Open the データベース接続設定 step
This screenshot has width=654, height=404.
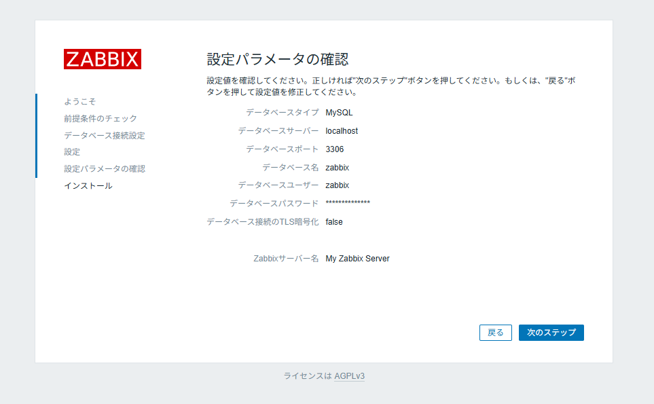[103, 135]
